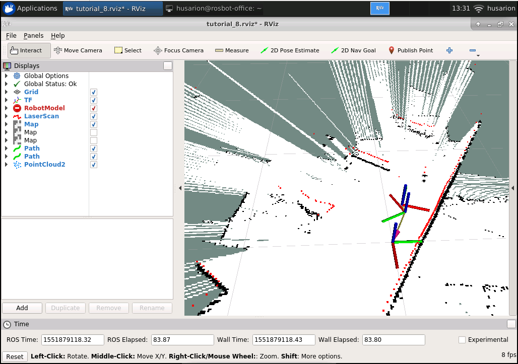Open the File menu
The height and width of the screenshot is (364, 518).
(11, 36)
